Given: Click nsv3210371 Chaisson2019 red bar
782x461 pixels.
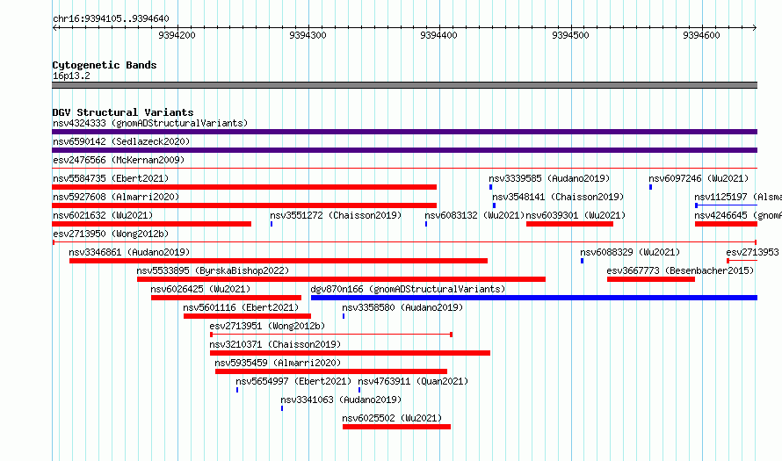Looking at the screenshot, I should [350, 353].
